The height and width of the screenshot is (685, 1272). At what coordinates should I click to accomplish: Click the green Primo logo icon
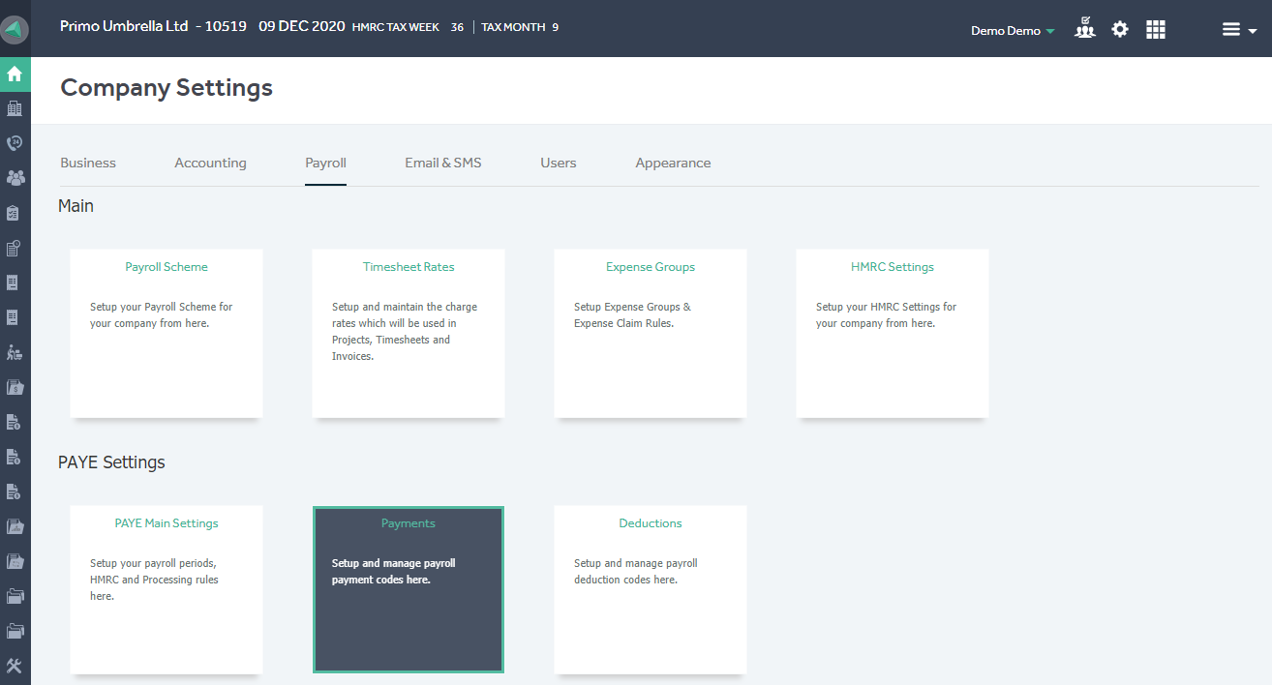click(x=15, y=29)
